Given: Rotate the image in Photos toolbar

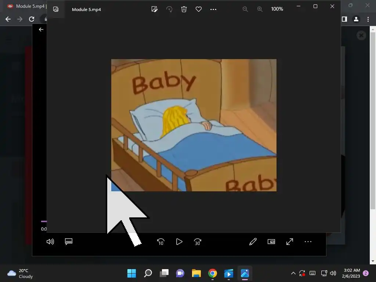Looking at the screenshot, I should point(169,9).
